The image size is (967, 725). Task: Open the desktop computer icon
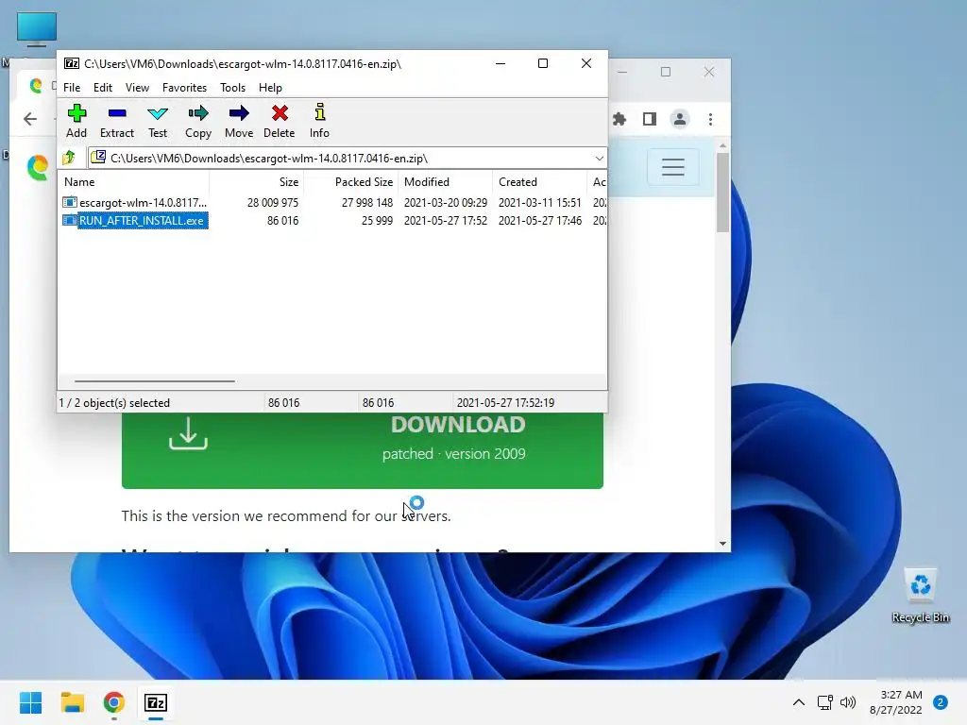(37, 29)
